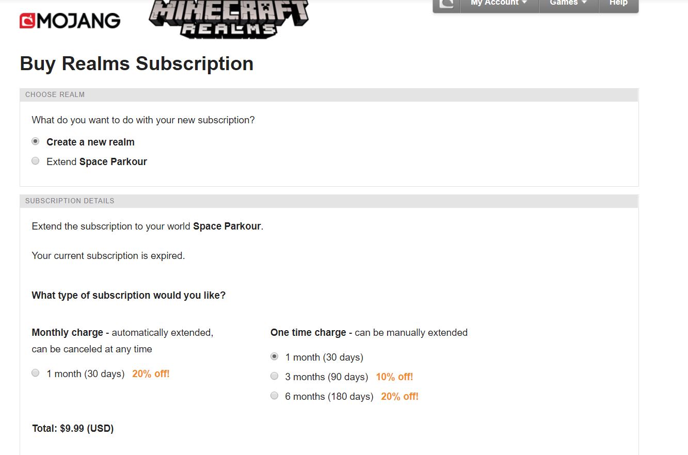Select Monthly charge 1 month radio button
The height and width of the screenshot is (455, 688).
coord(35,373)
